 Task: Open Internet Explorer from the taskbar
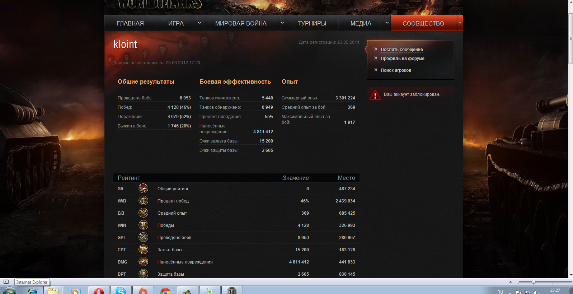click(32, 290)
